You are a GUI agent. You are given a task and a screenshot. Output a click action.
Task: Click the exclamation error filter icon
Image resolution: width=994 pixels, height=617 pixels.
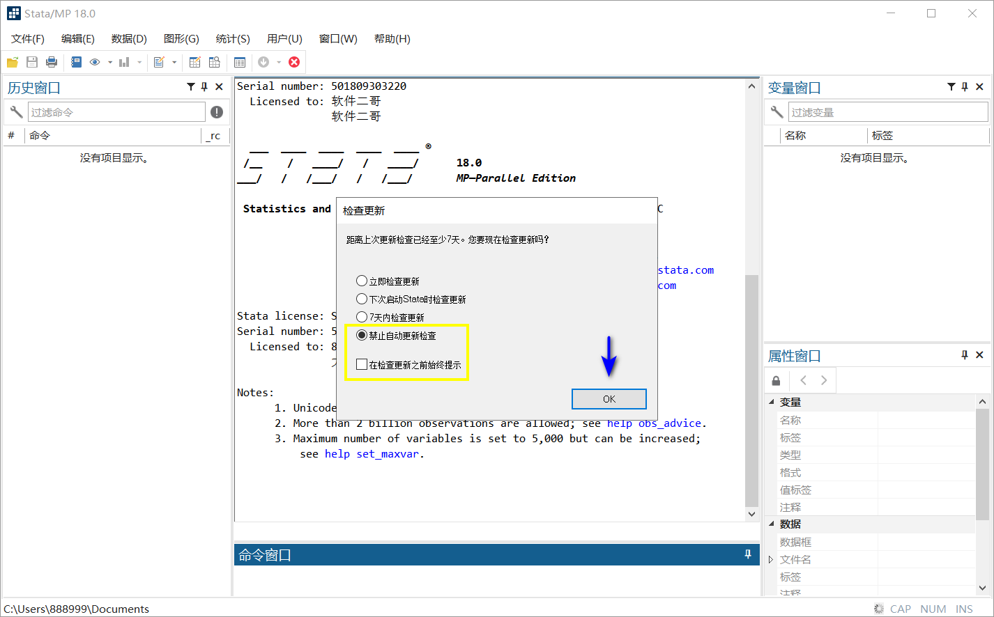pyautogui.click(x=217, y=111)
